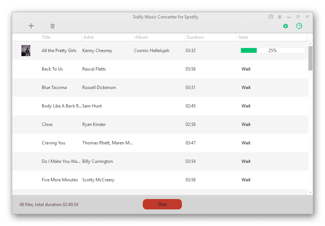This screenshot has width=325, height=226.
Task: Click the Wait state of Close
Action: point(246,124)
